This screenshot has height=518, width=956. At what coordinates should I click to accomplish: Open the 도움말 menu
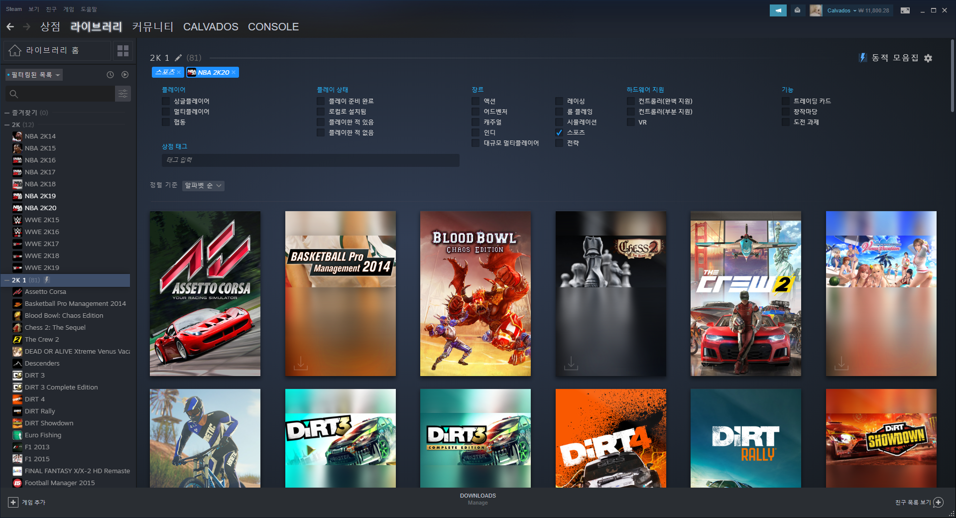coord(89,9)
